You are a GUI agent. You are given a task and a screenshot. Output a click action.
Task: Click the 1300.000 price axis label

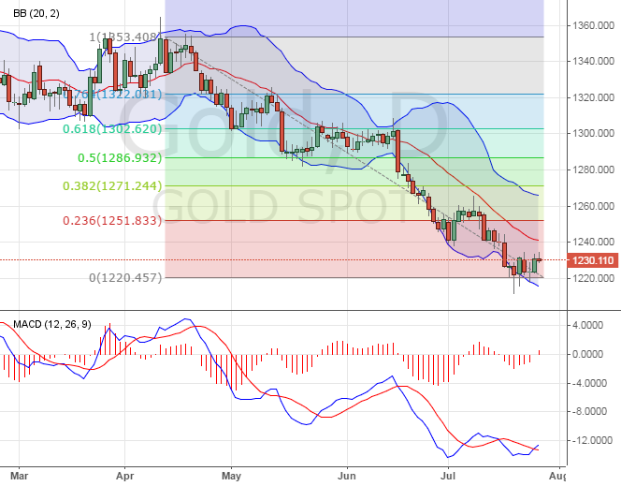coord(593,133)
